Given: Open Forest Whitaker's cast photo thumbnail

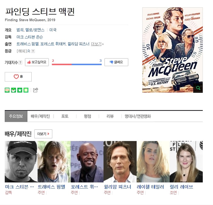Looking at the screenshot, I should [x=87, y=162].
